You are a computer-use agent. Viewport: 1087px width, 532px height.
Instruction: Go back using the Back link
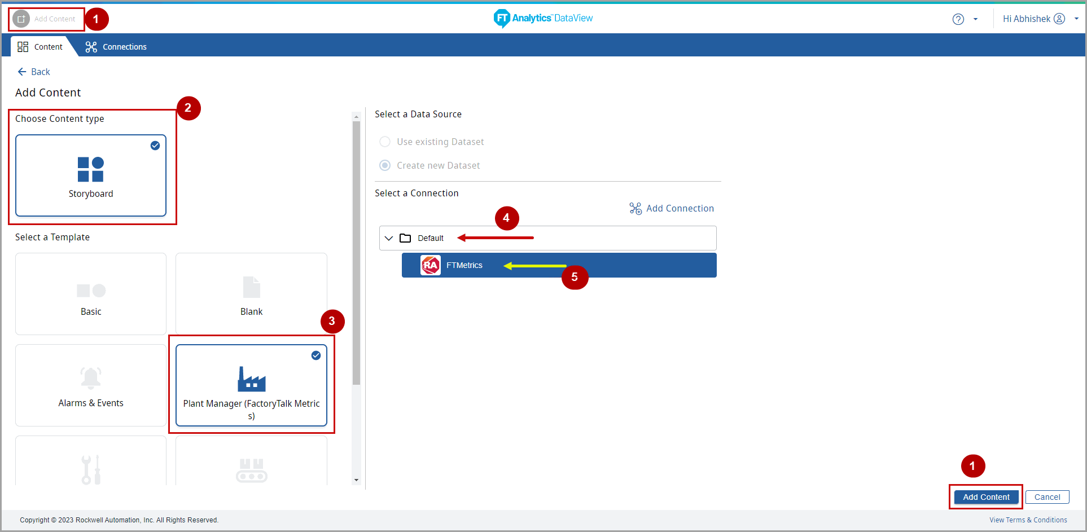click(x=34, y=72)
